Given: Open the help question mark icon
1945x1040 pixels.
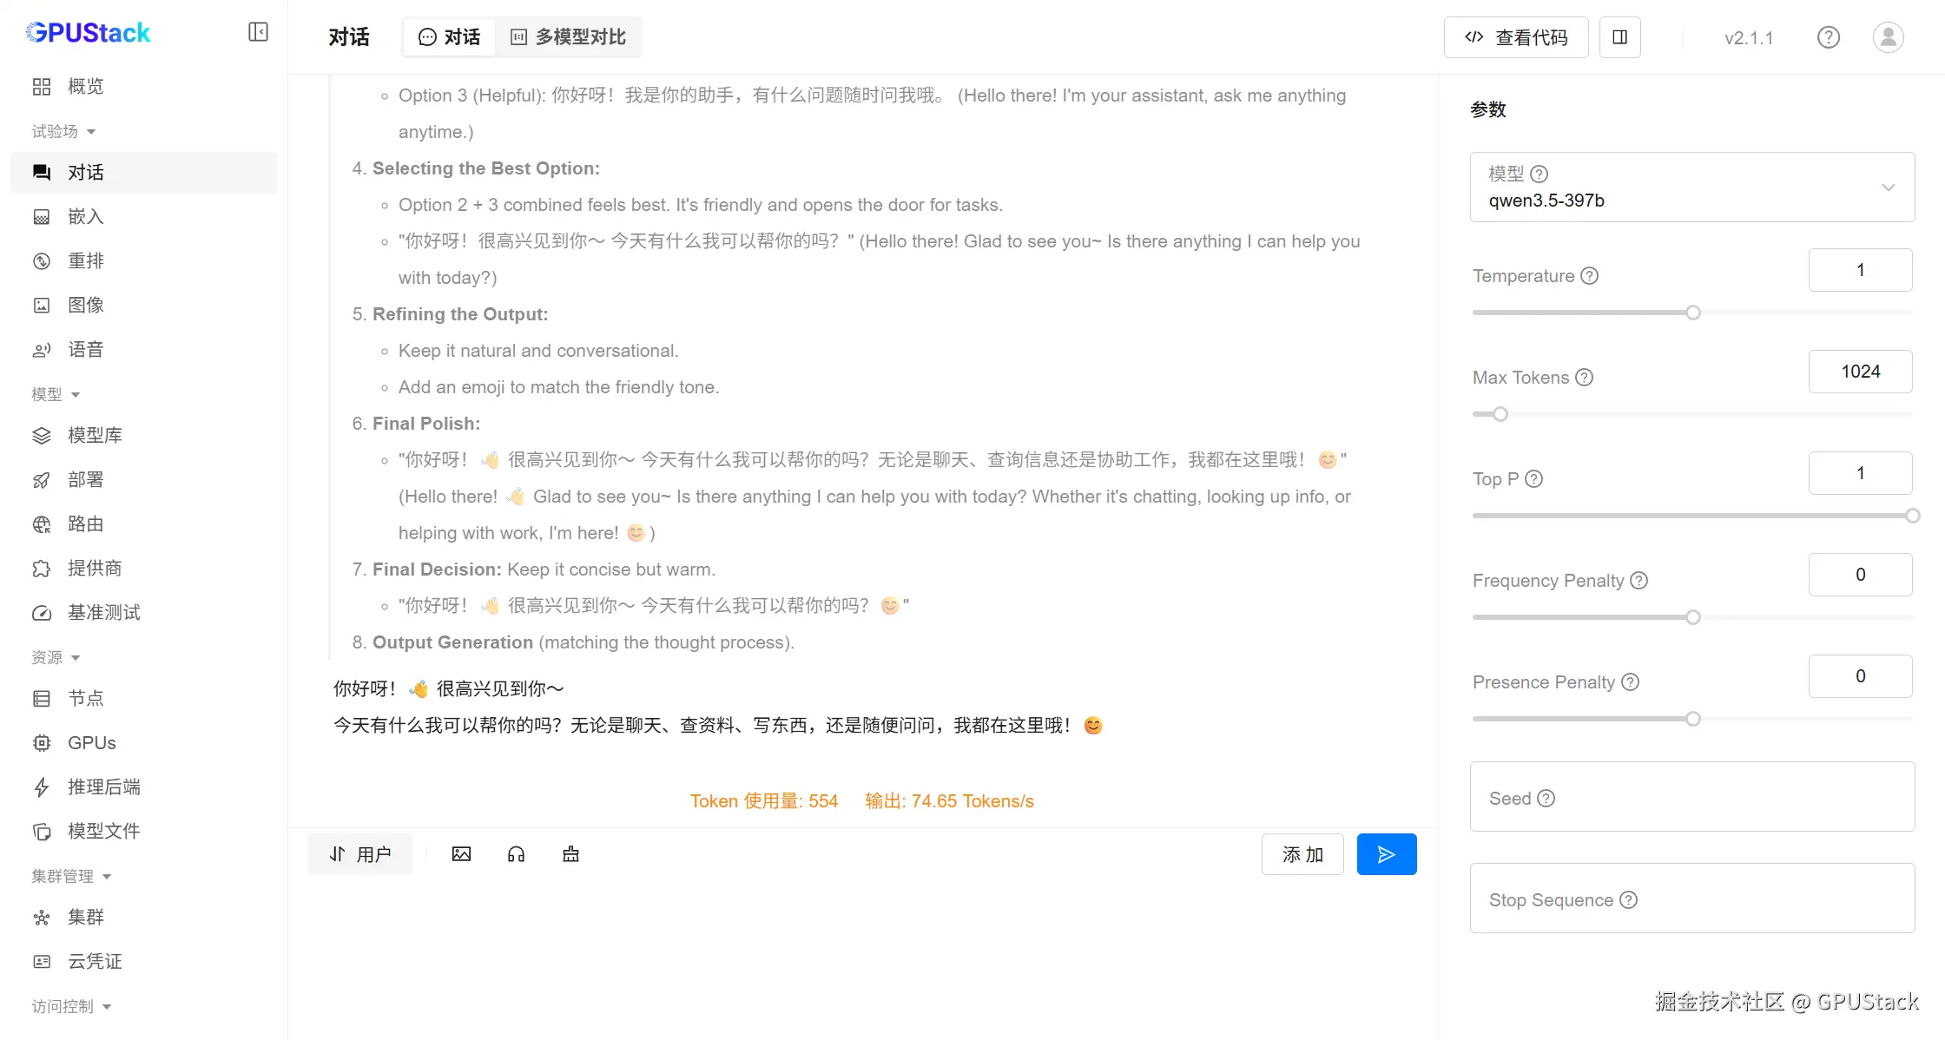Looking at the screenshot, I should [1828, 37].
